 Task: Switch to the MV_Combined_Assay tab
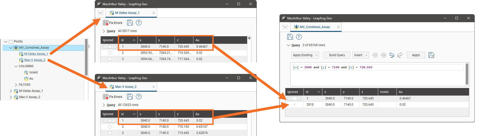click(315, 27)
